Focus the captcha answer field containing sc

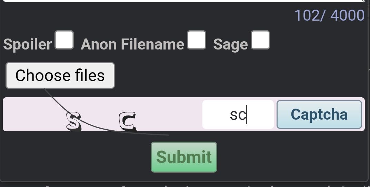point(238,114)
